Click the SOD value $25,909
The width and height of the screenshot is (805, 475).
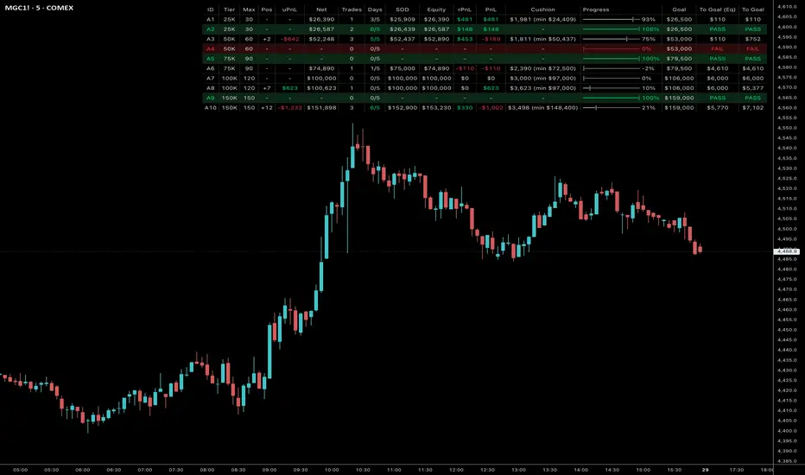(x=402, y=20)
